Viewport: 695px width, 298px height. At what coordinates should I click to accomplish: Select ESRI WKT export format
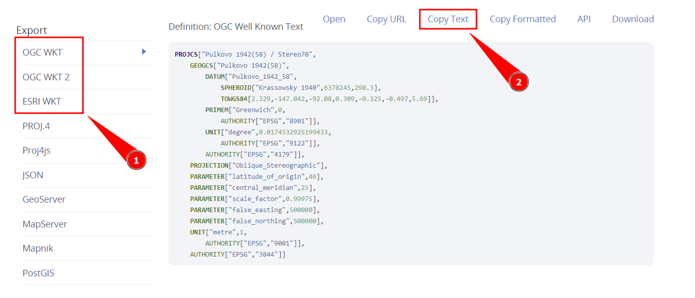tap(42, 102)
